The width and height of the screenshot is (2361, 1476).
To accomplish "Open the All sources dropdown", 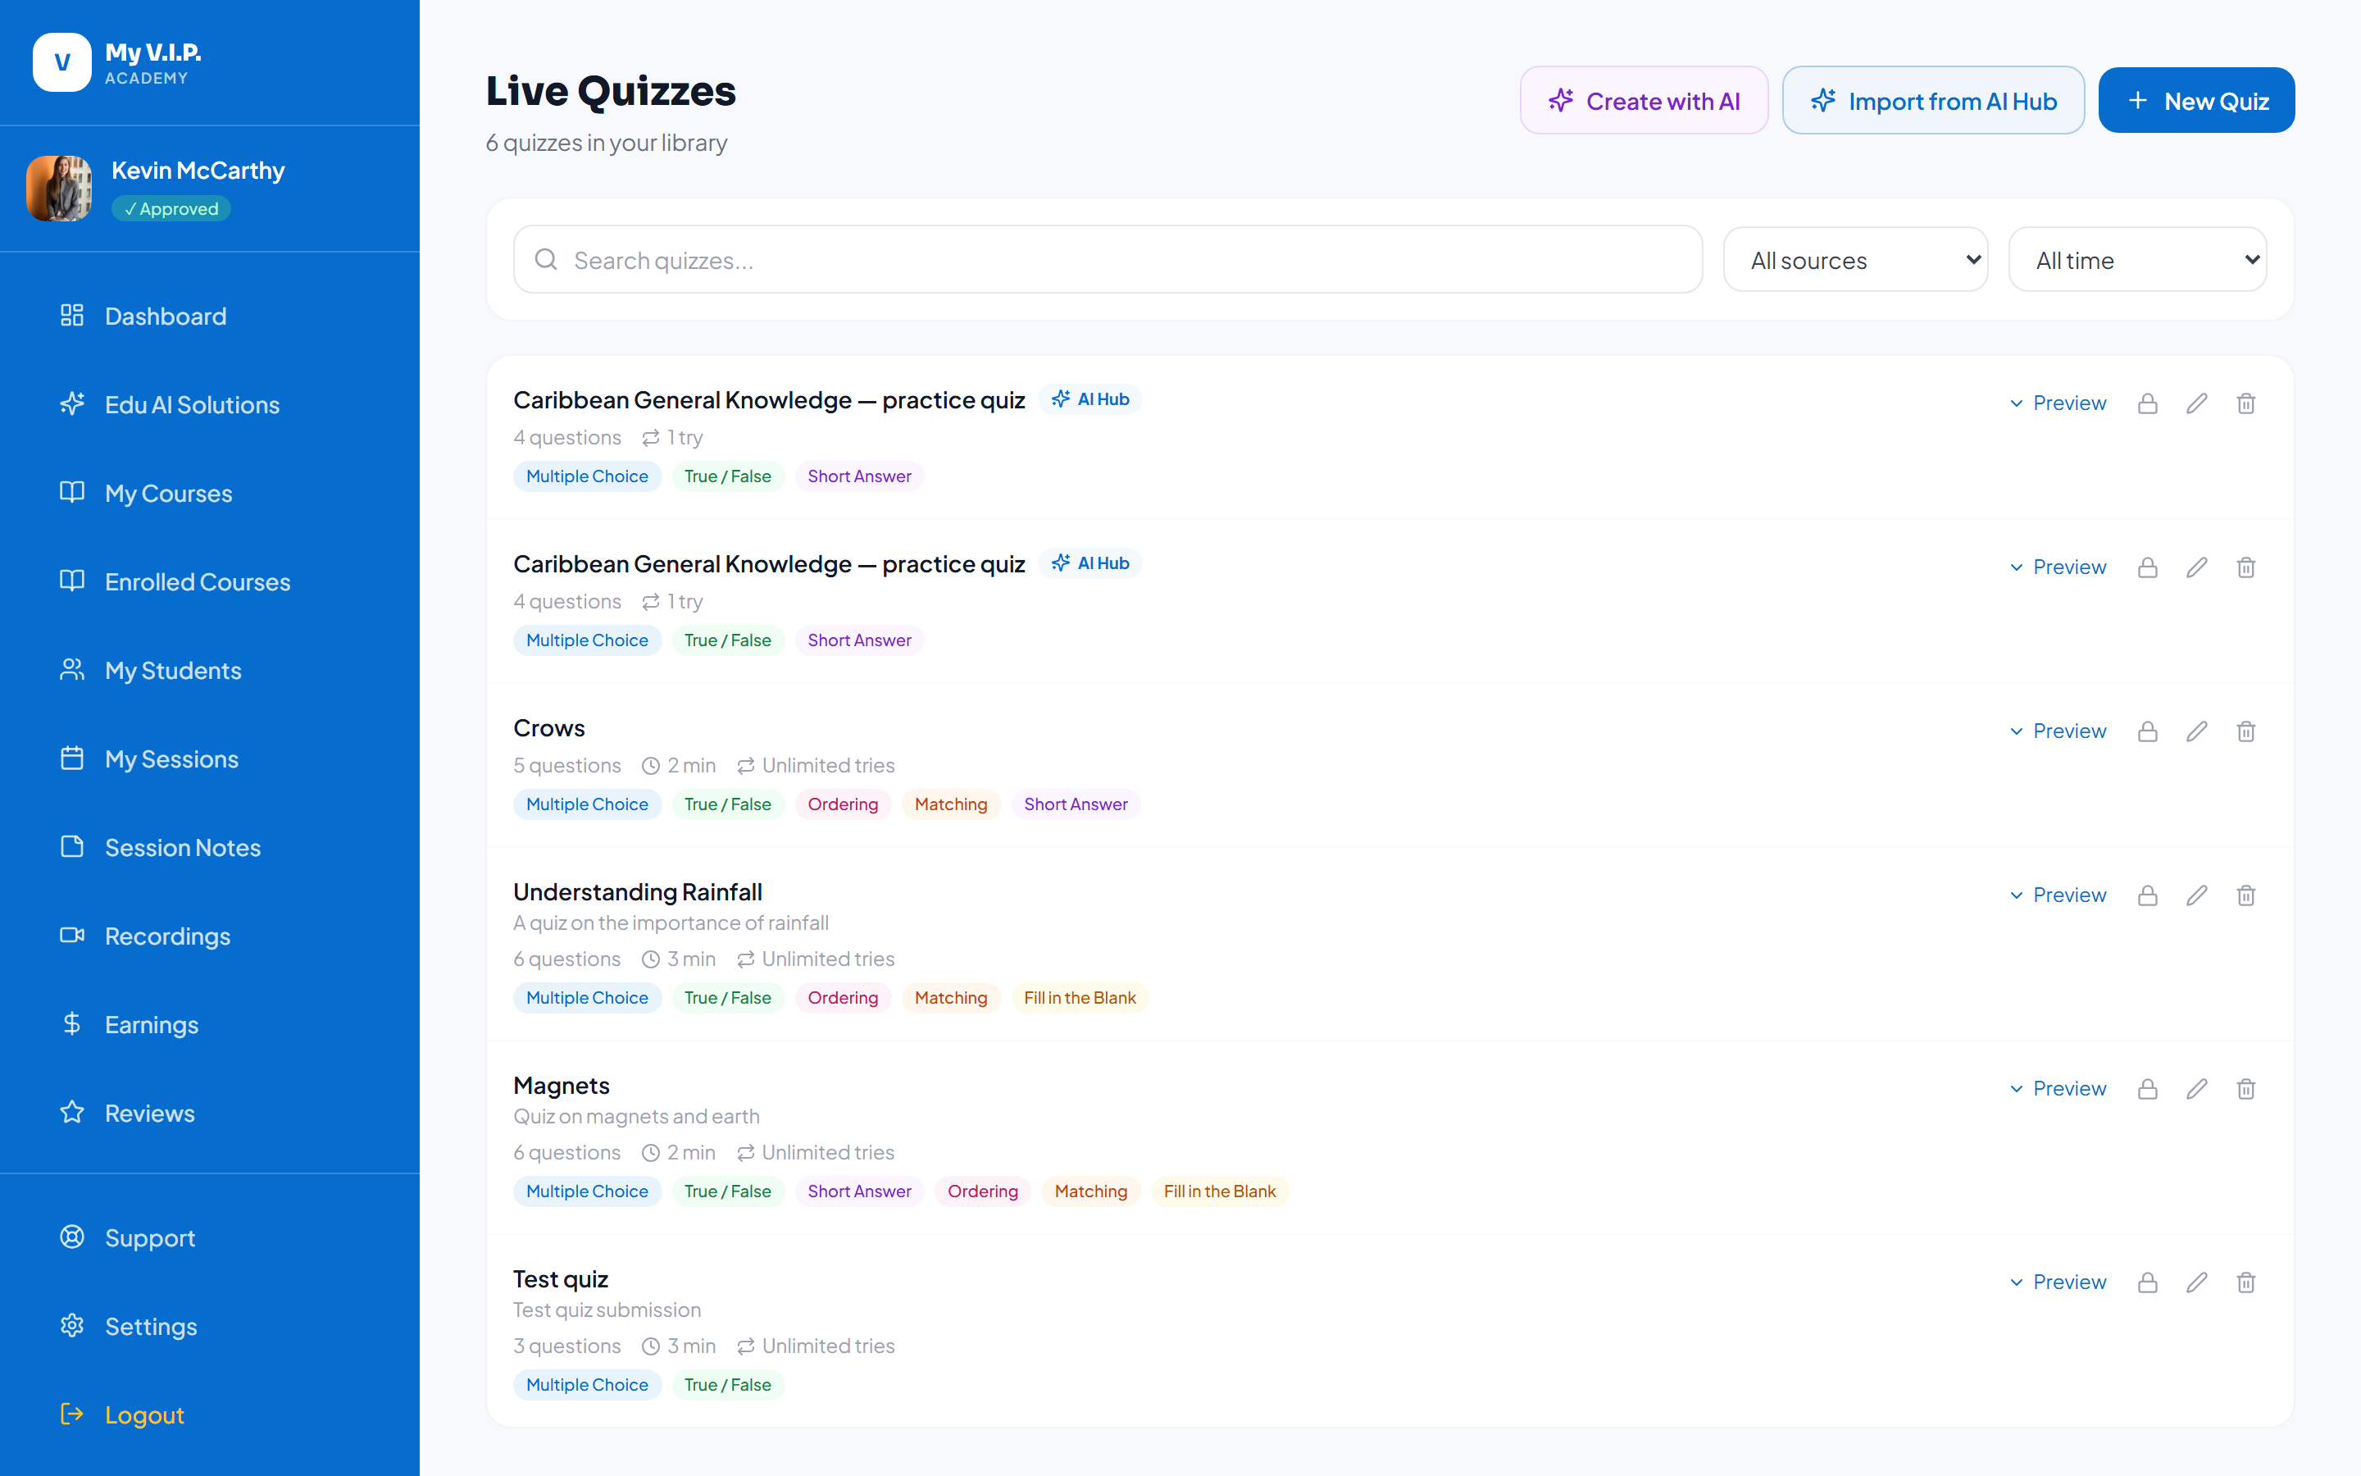I will pos(1856,260).
